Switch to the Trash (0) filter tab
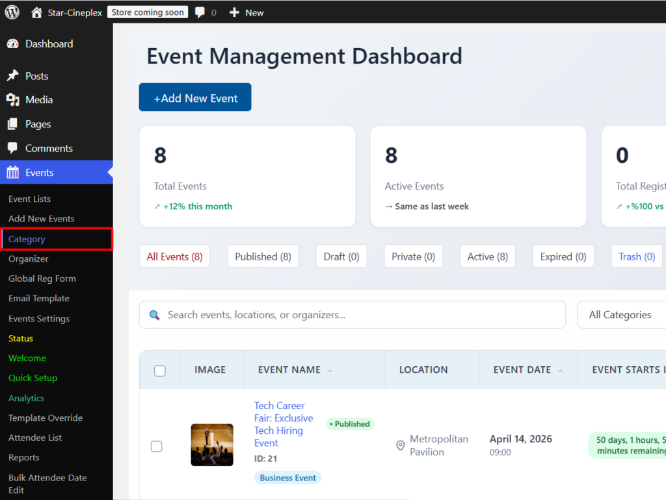Screen dimensions: 666x500 point(636,256)
